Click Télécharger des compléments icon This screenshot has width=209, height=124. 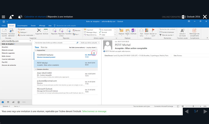point(194,30)
